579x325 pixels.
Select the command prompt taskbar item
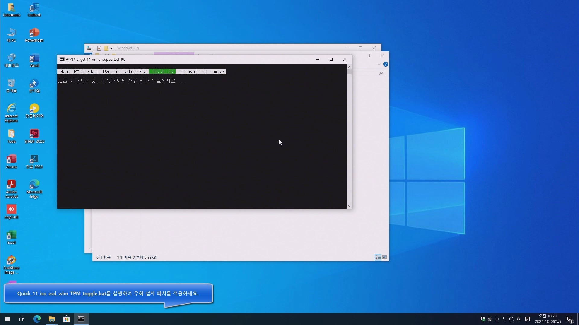pos(81,319)
